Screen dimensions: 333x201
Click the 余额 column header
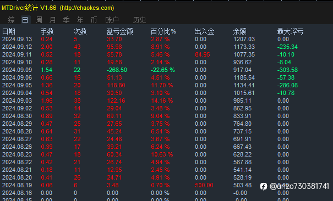tap(240, 31)
